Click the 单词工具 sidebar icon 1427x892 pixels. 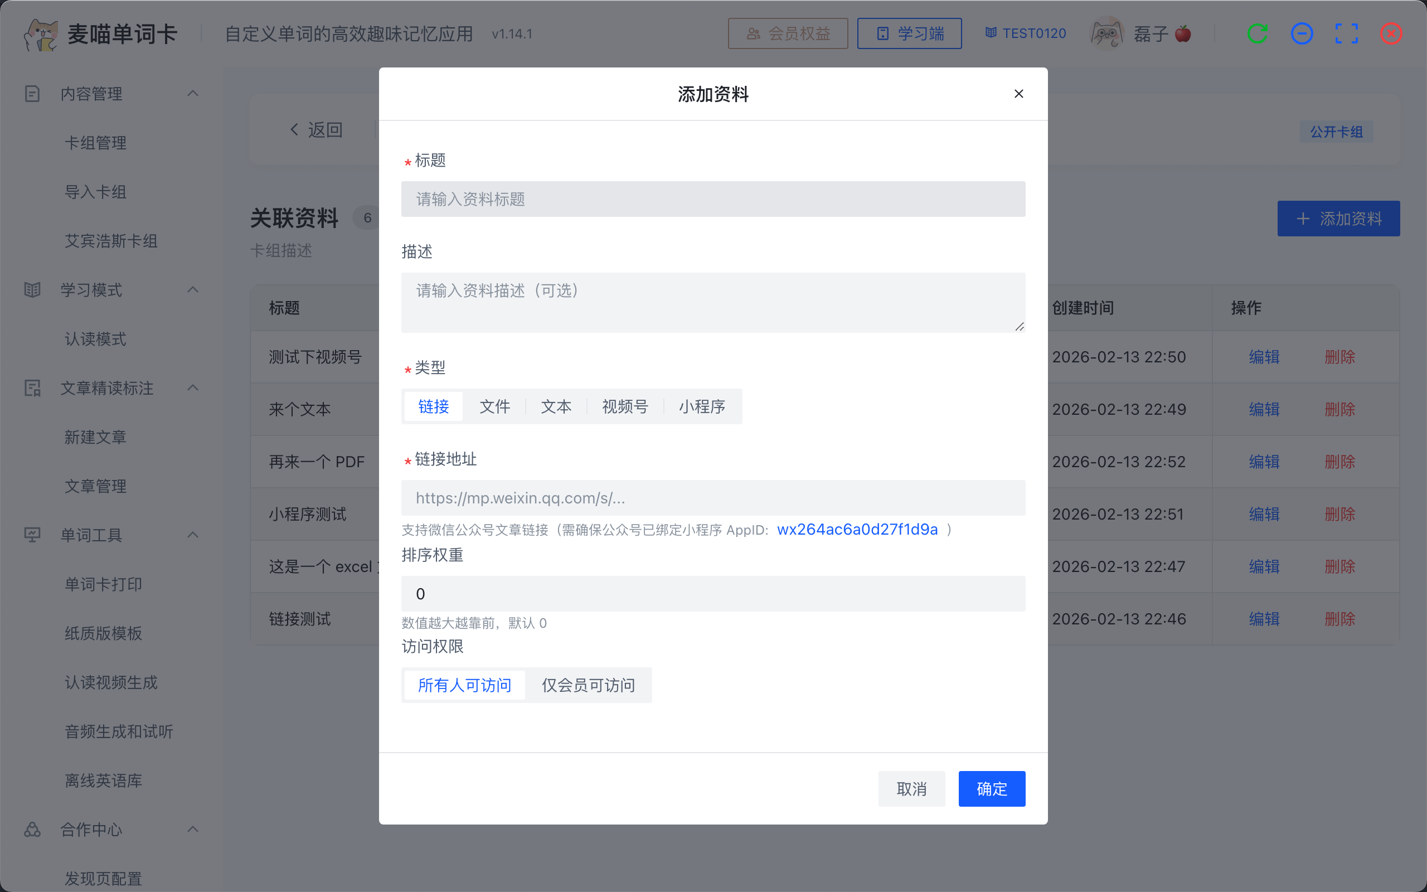[32, 535]
